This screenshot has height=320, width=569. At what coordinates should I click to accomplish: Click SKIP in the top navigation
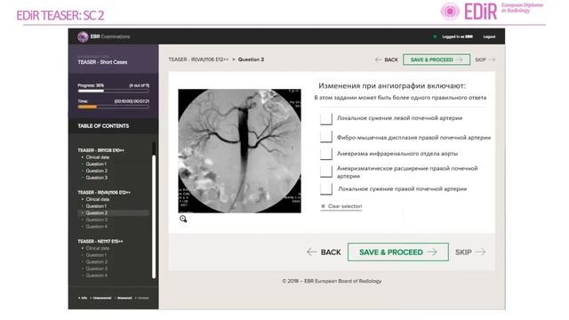tap(485, 60)
